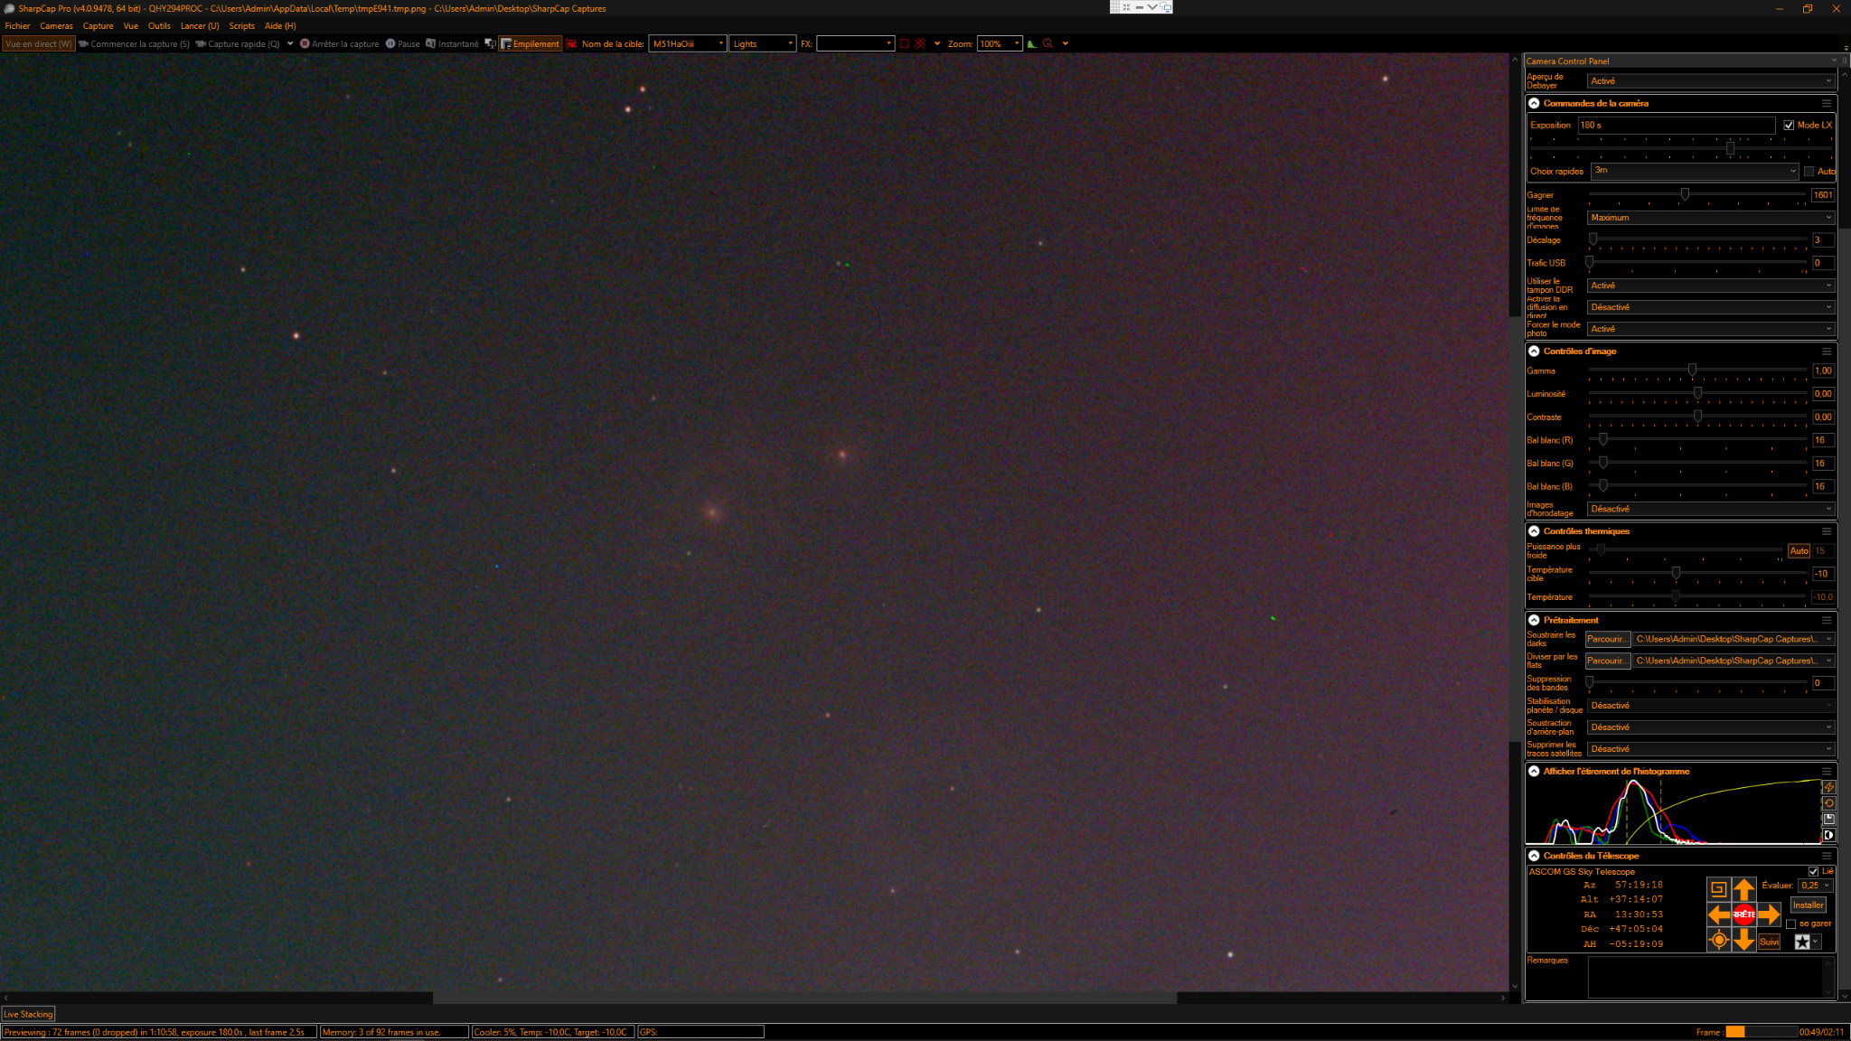Open the Prétraitement section menu icon
This screenshot has height=1041, width=1851.
tap(1827, 620)
